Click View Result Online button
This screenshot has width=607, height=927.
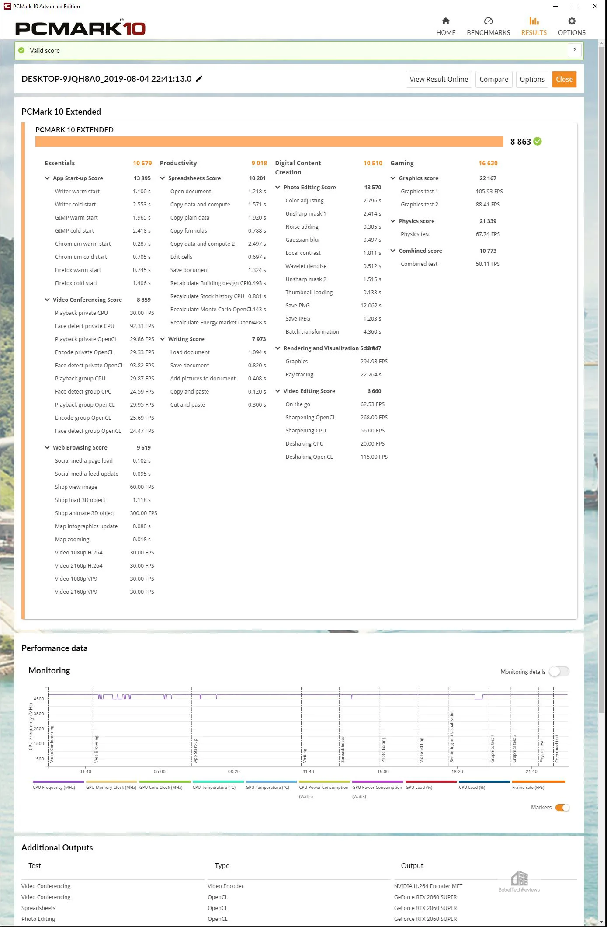439,79
